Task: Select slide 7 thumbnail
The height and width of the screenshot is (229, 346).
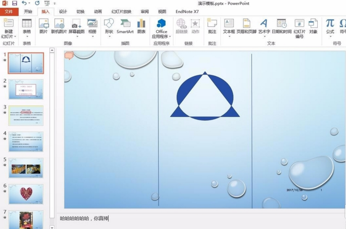Action: 26,220
